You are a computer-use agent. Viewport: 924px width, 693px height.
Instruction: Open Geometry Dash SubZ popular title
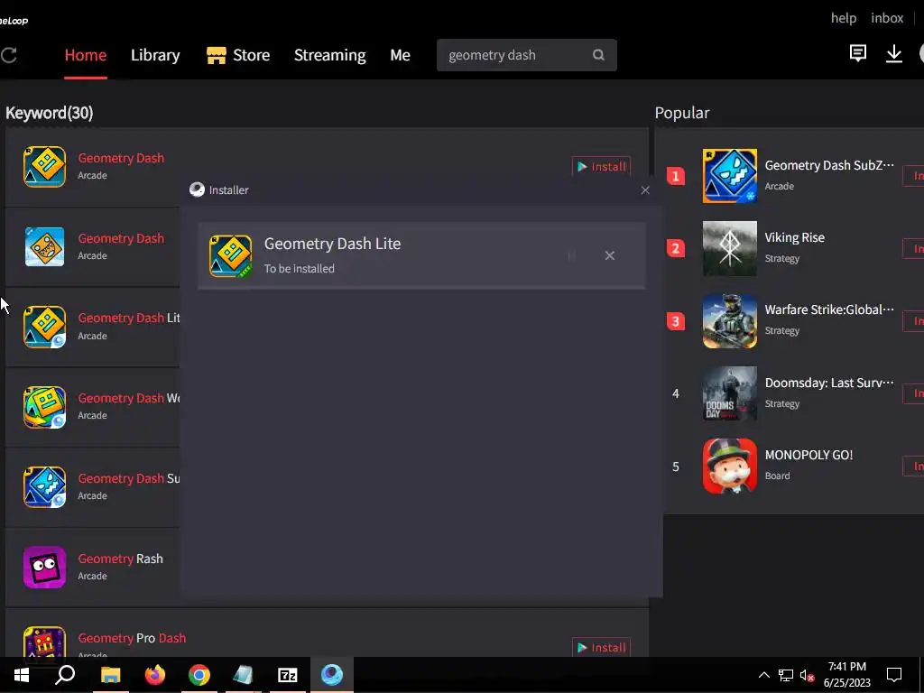pyautogui.click(x=829, y=166)
